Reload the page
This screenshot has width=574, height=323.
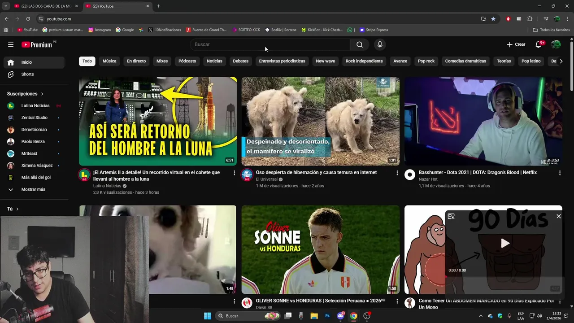(28, 19)
